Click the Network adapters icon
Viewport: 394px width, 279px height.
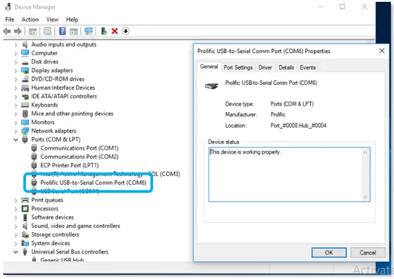(x=25, y=131)
